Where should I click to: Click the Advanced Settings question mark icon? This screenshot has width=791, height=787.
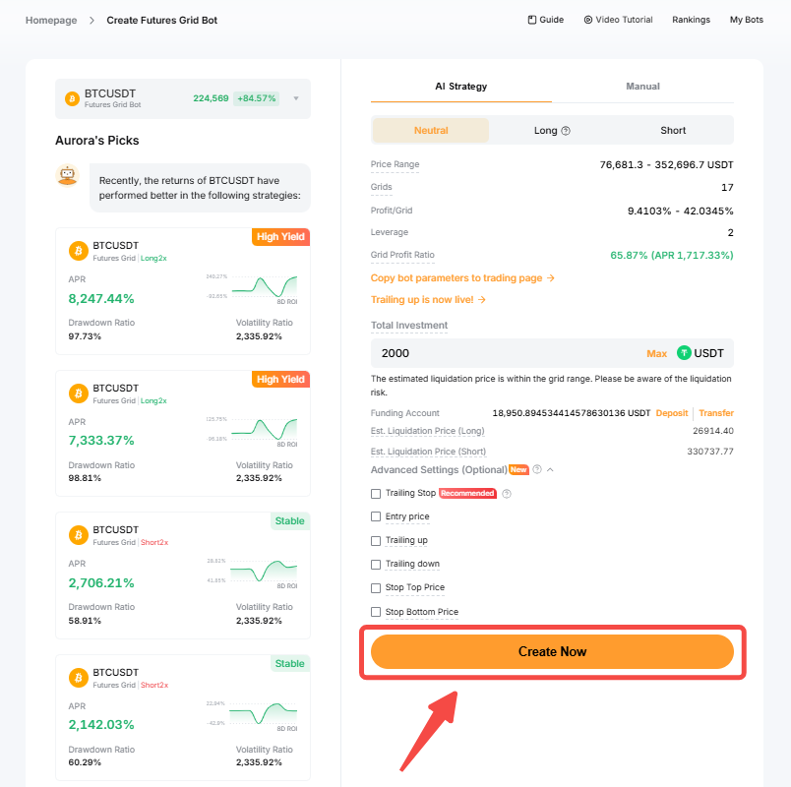[537, 470]
